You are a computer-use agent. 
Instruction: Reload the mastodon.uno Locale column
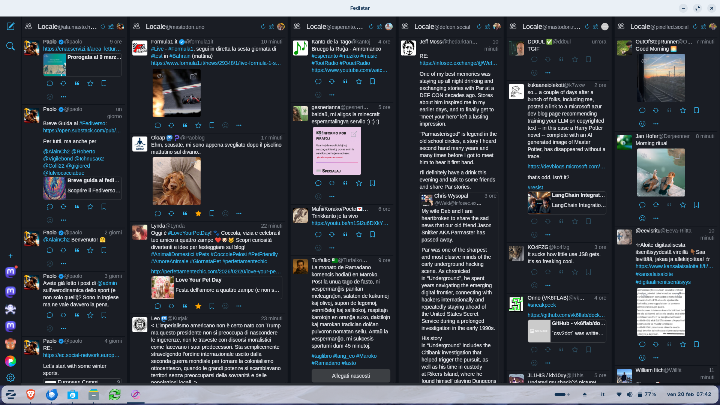(x=263, y=27)
